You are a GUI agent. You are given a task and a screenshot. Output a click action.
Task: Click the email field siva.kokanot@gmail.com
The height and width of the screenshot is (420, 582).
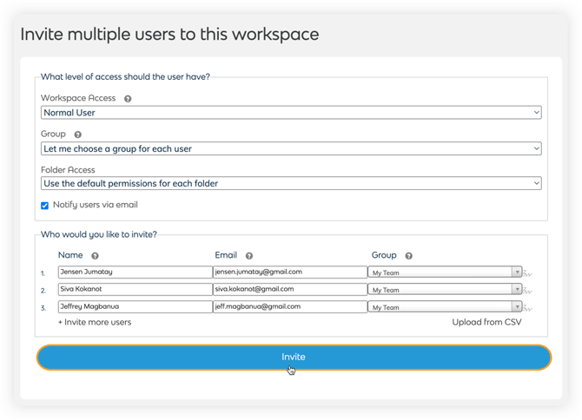pos(290,290)
